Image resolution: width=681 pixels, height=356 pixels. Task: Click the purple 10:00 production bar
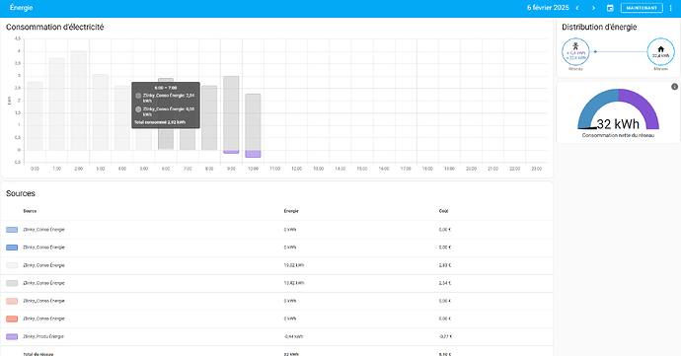253,154
